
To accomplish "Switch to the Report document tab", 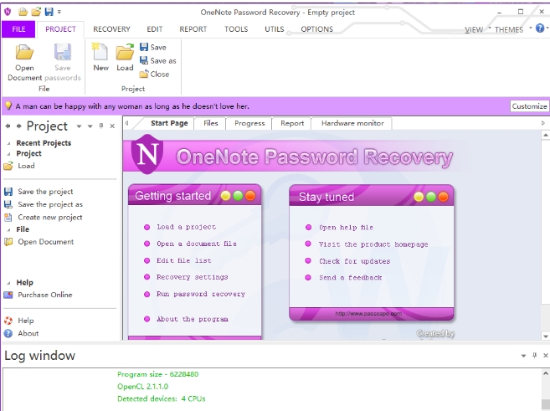I will pyautogui.click(x=292, y=123).
